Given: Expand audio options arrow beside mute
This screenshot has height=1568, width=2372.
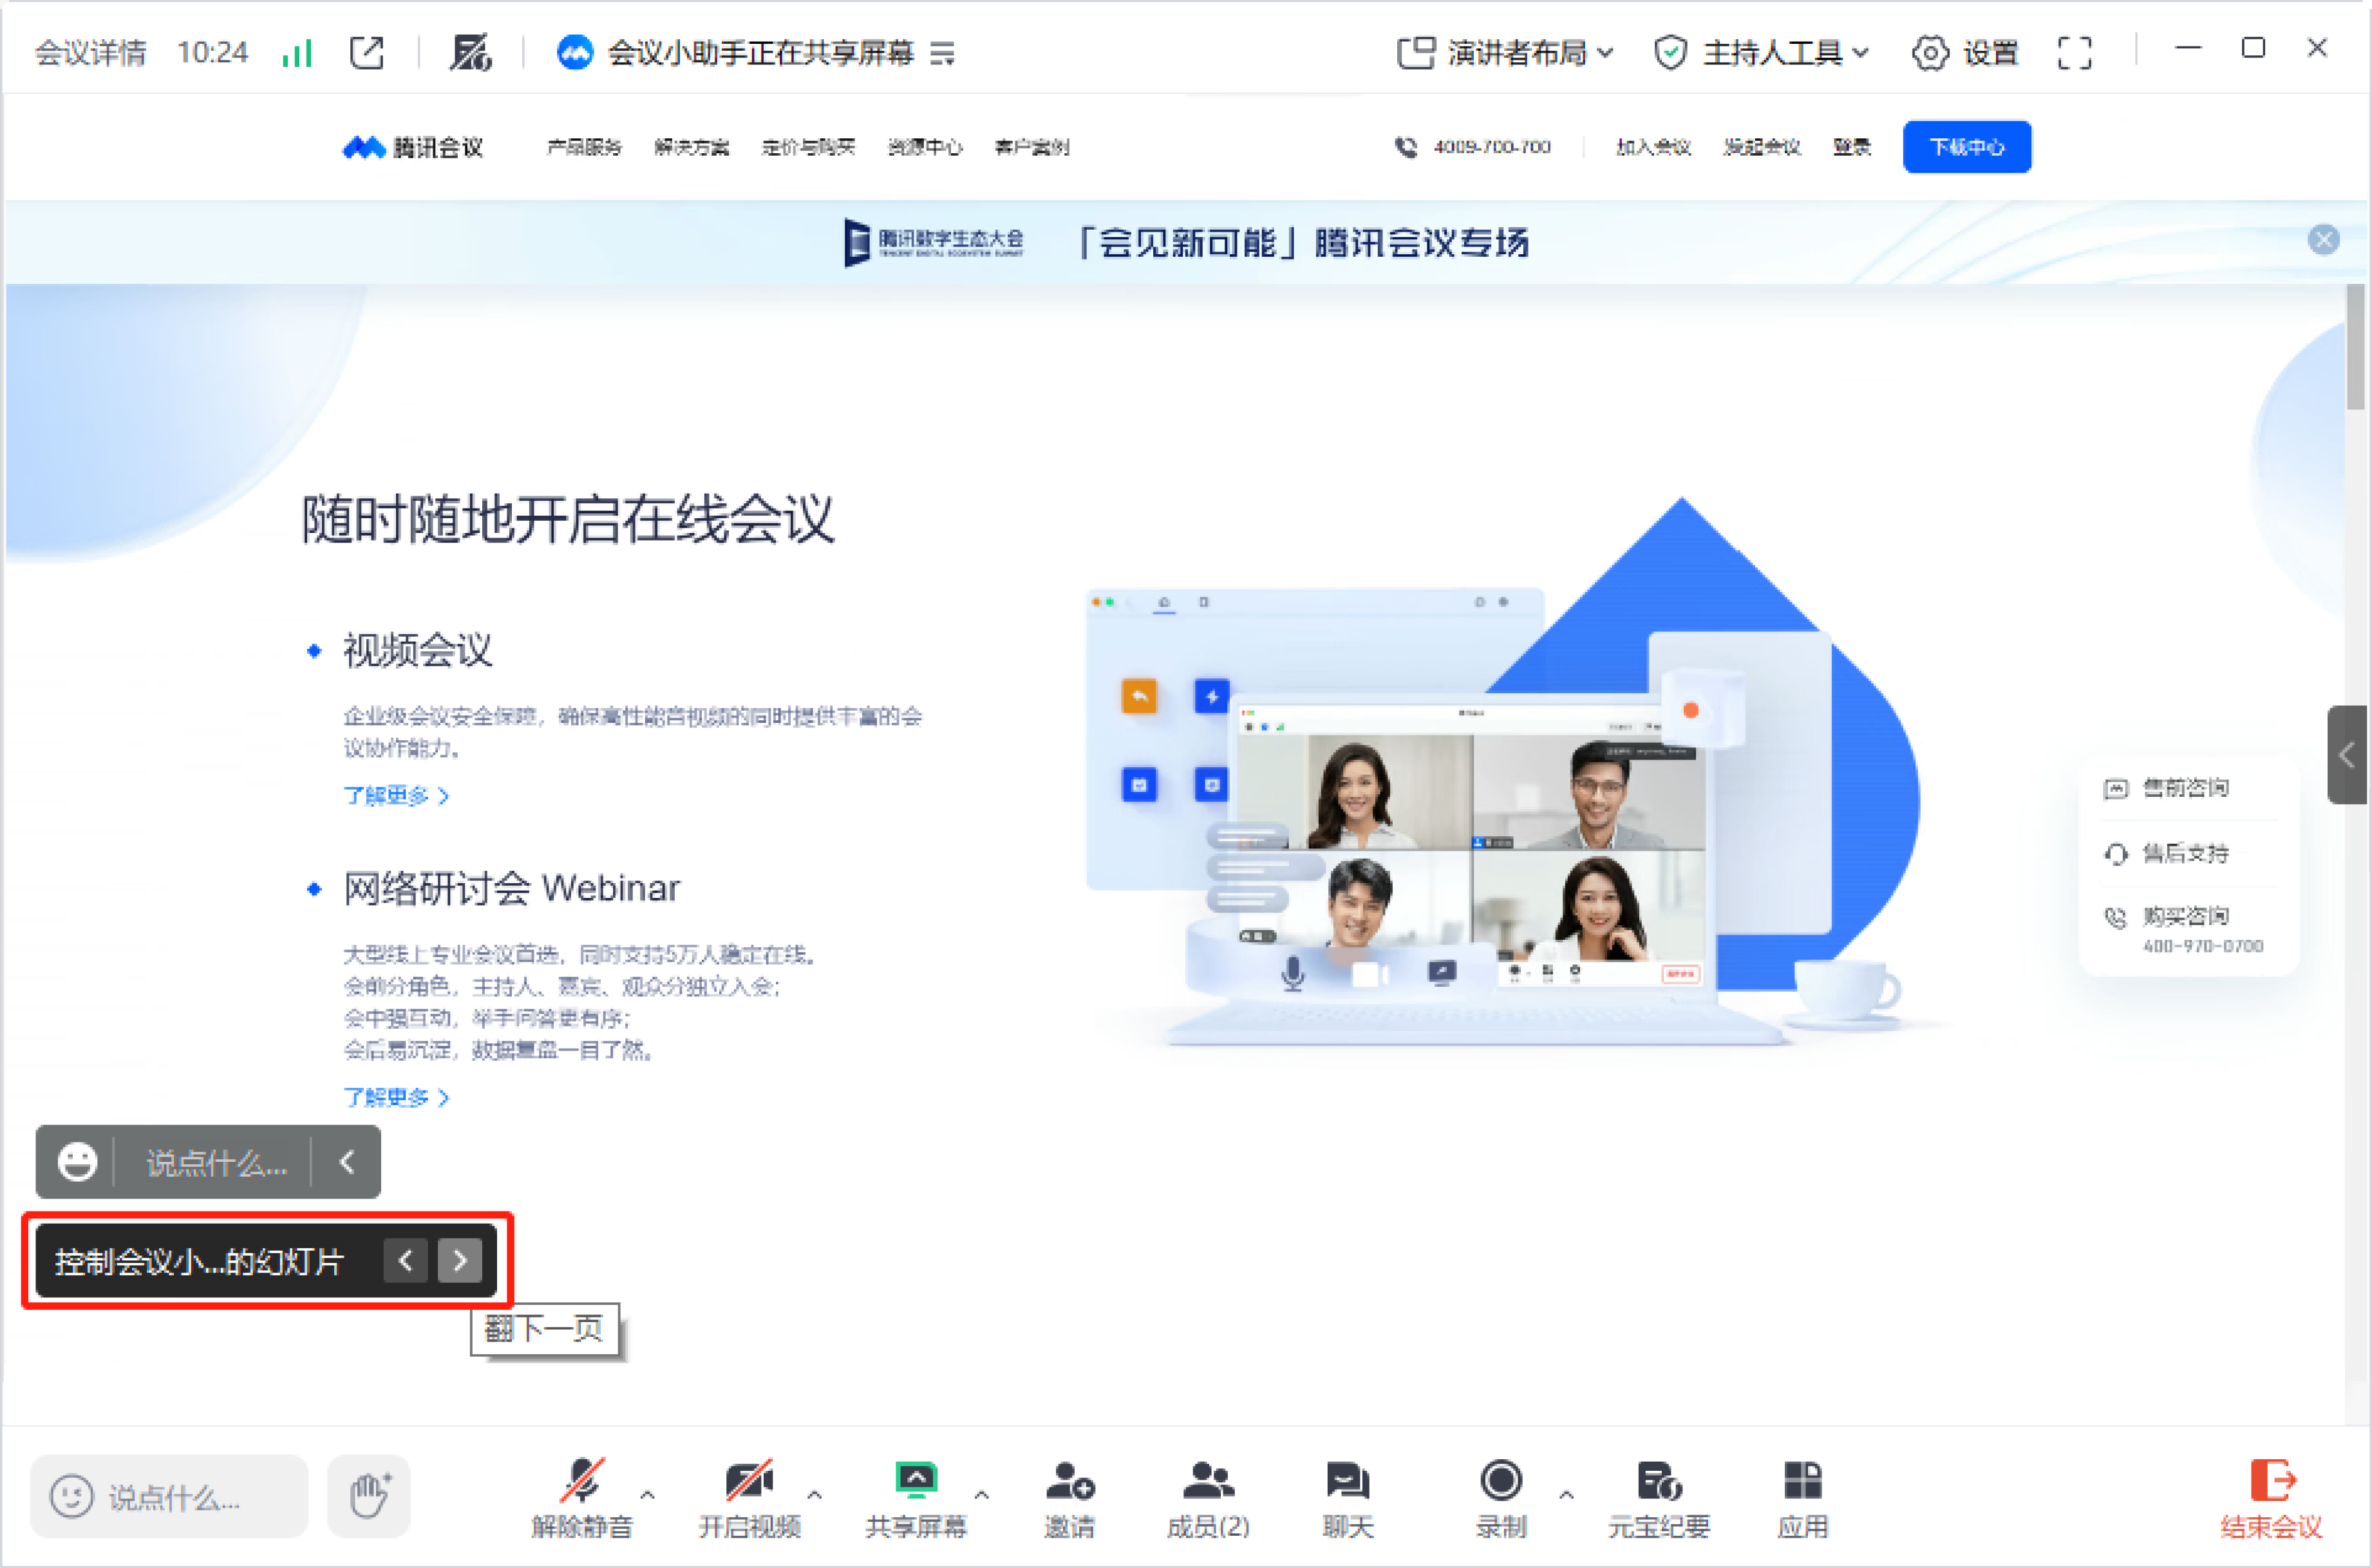Looking at the screenshot, I should coord(647,1495).
